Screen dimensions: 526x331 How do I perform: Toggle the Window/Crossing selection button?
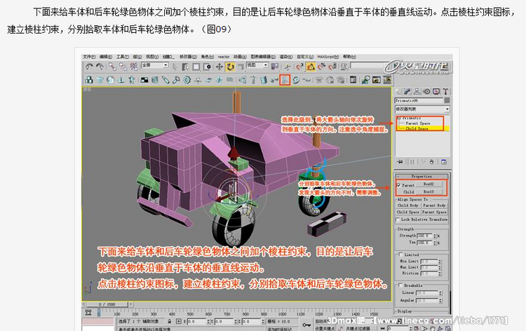pyautogui.click(x=207, y=67)
